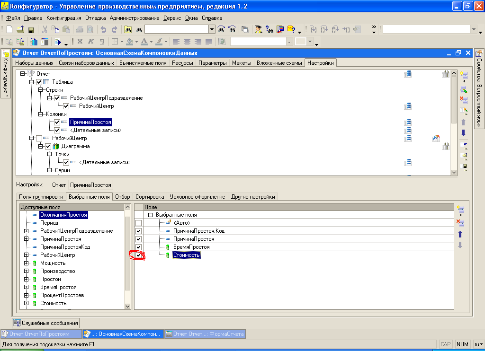Click the Undo arrow in toolbar
The image size is (485, 351).
click(x=103, y=30)
